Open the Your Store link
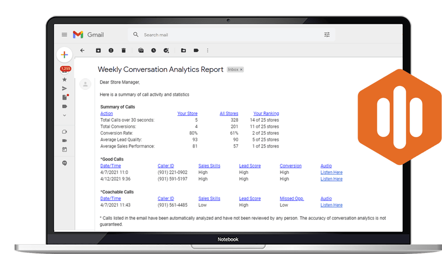This screenshot has width=442, height=254. (187, 113)
